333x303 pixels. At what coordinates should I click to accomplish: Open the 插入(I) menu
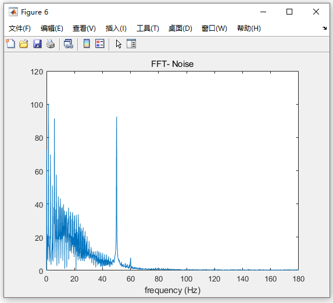(x=116, y=28)
